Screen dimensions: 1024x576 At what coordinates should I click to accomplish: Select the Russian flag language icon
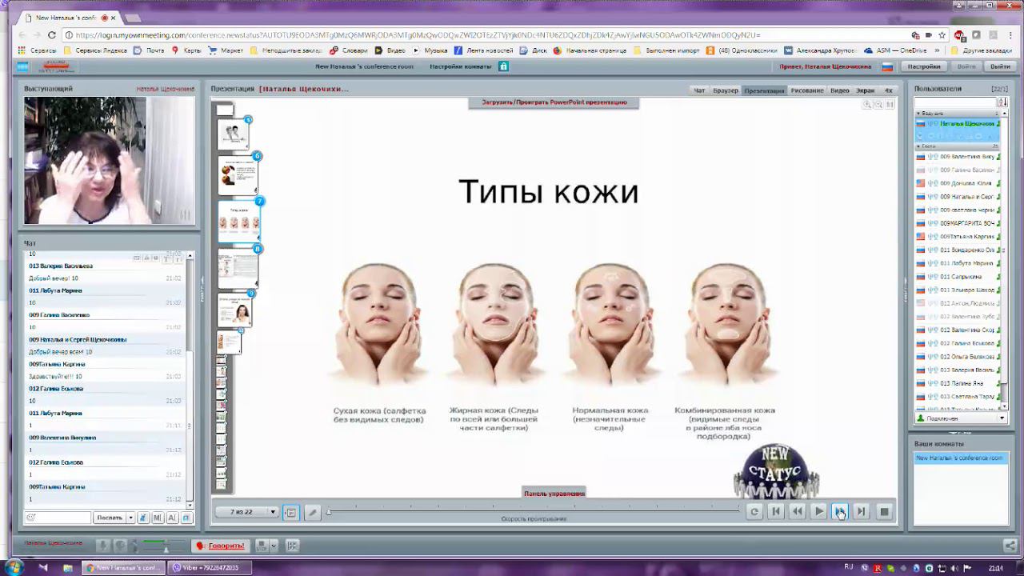tap(887, 66)
